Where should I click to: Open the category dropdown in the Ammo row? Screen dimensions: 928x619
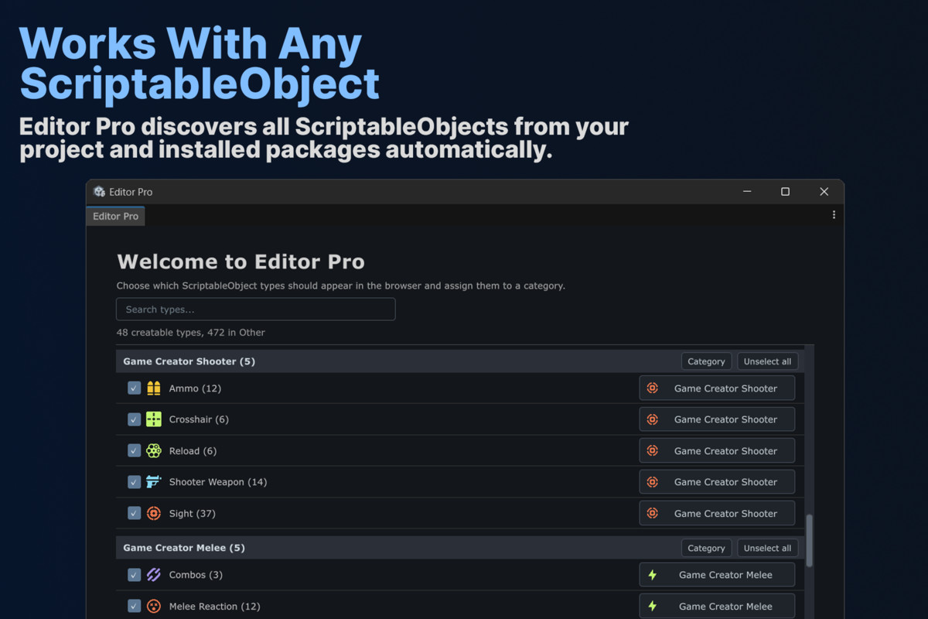coord(717,388)
